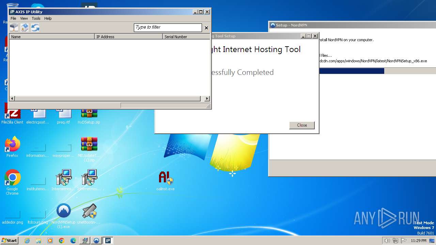Screen dimensions: 436x245
Task: Click the taskbar clock 11:29 PM
Action: (x=419, y=241)
